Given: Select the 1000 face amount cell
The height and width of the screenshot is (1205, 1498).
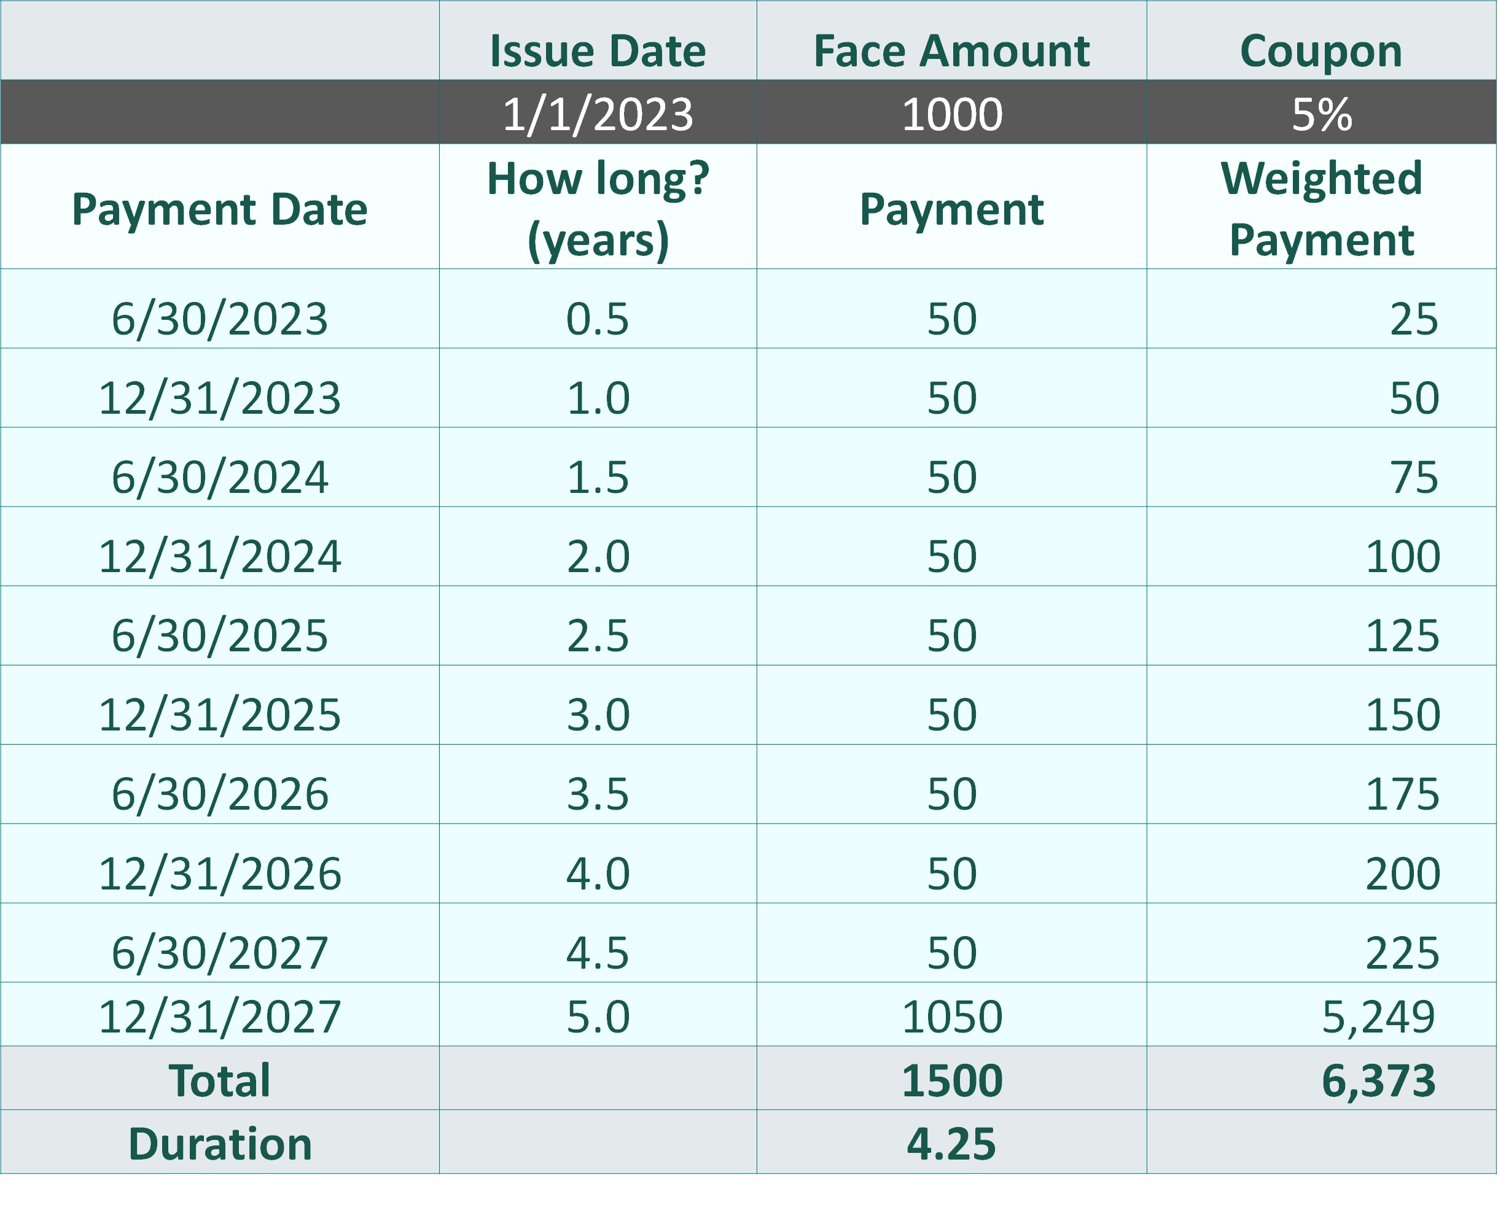Looking at the screenshot, I should 951,112.
